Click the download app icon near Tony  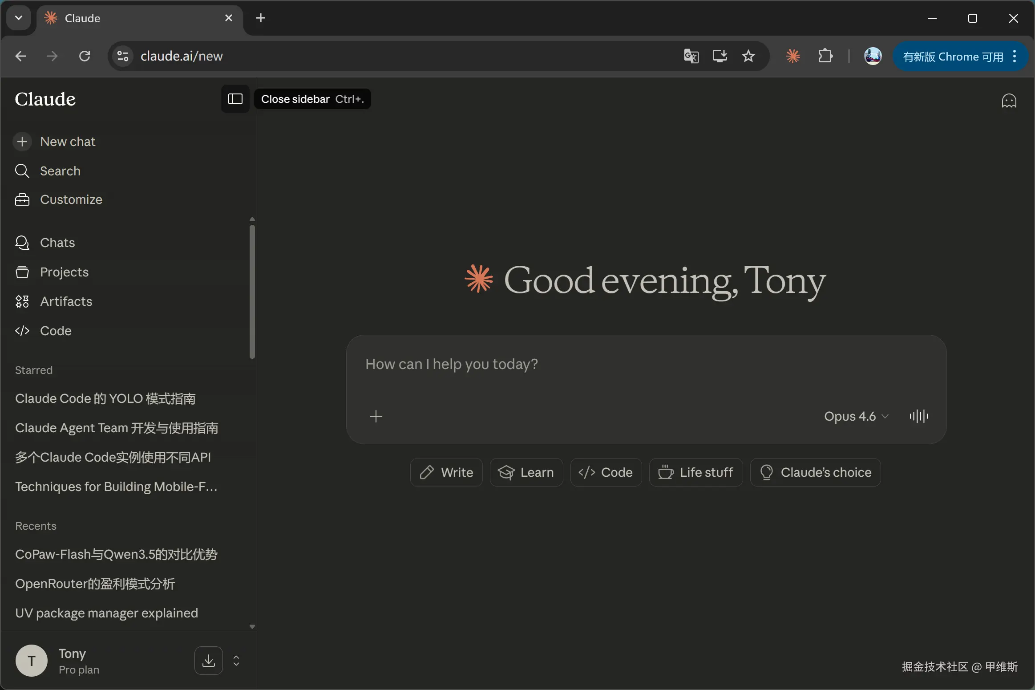(x=208, y=661)
